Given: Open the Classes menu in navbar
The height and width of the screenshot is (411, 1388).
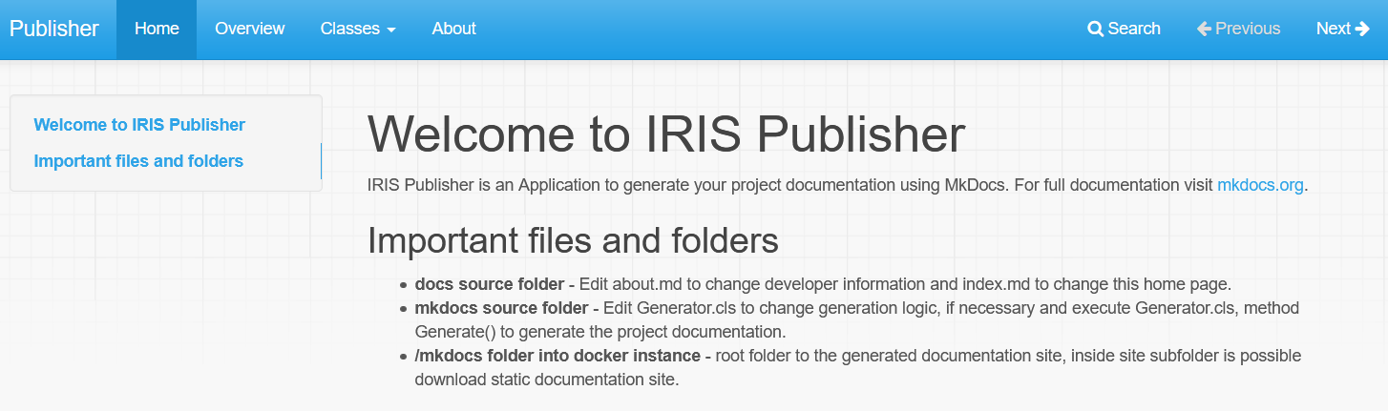Looking at the screenshot, I should (350, 29).
